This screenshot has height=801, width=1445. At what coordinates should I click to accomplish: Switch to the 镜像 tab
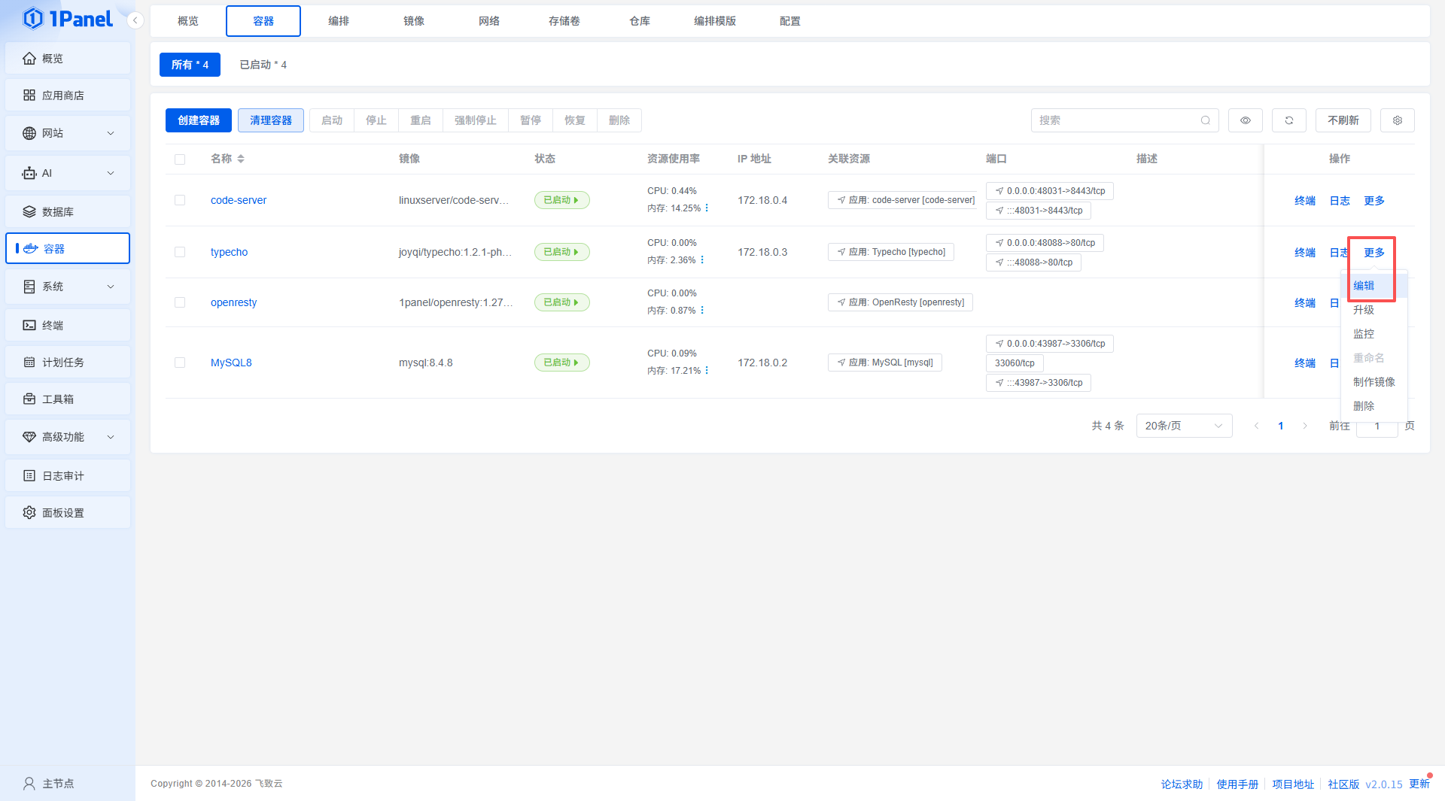pyautogui.click(x=413, y=21)
